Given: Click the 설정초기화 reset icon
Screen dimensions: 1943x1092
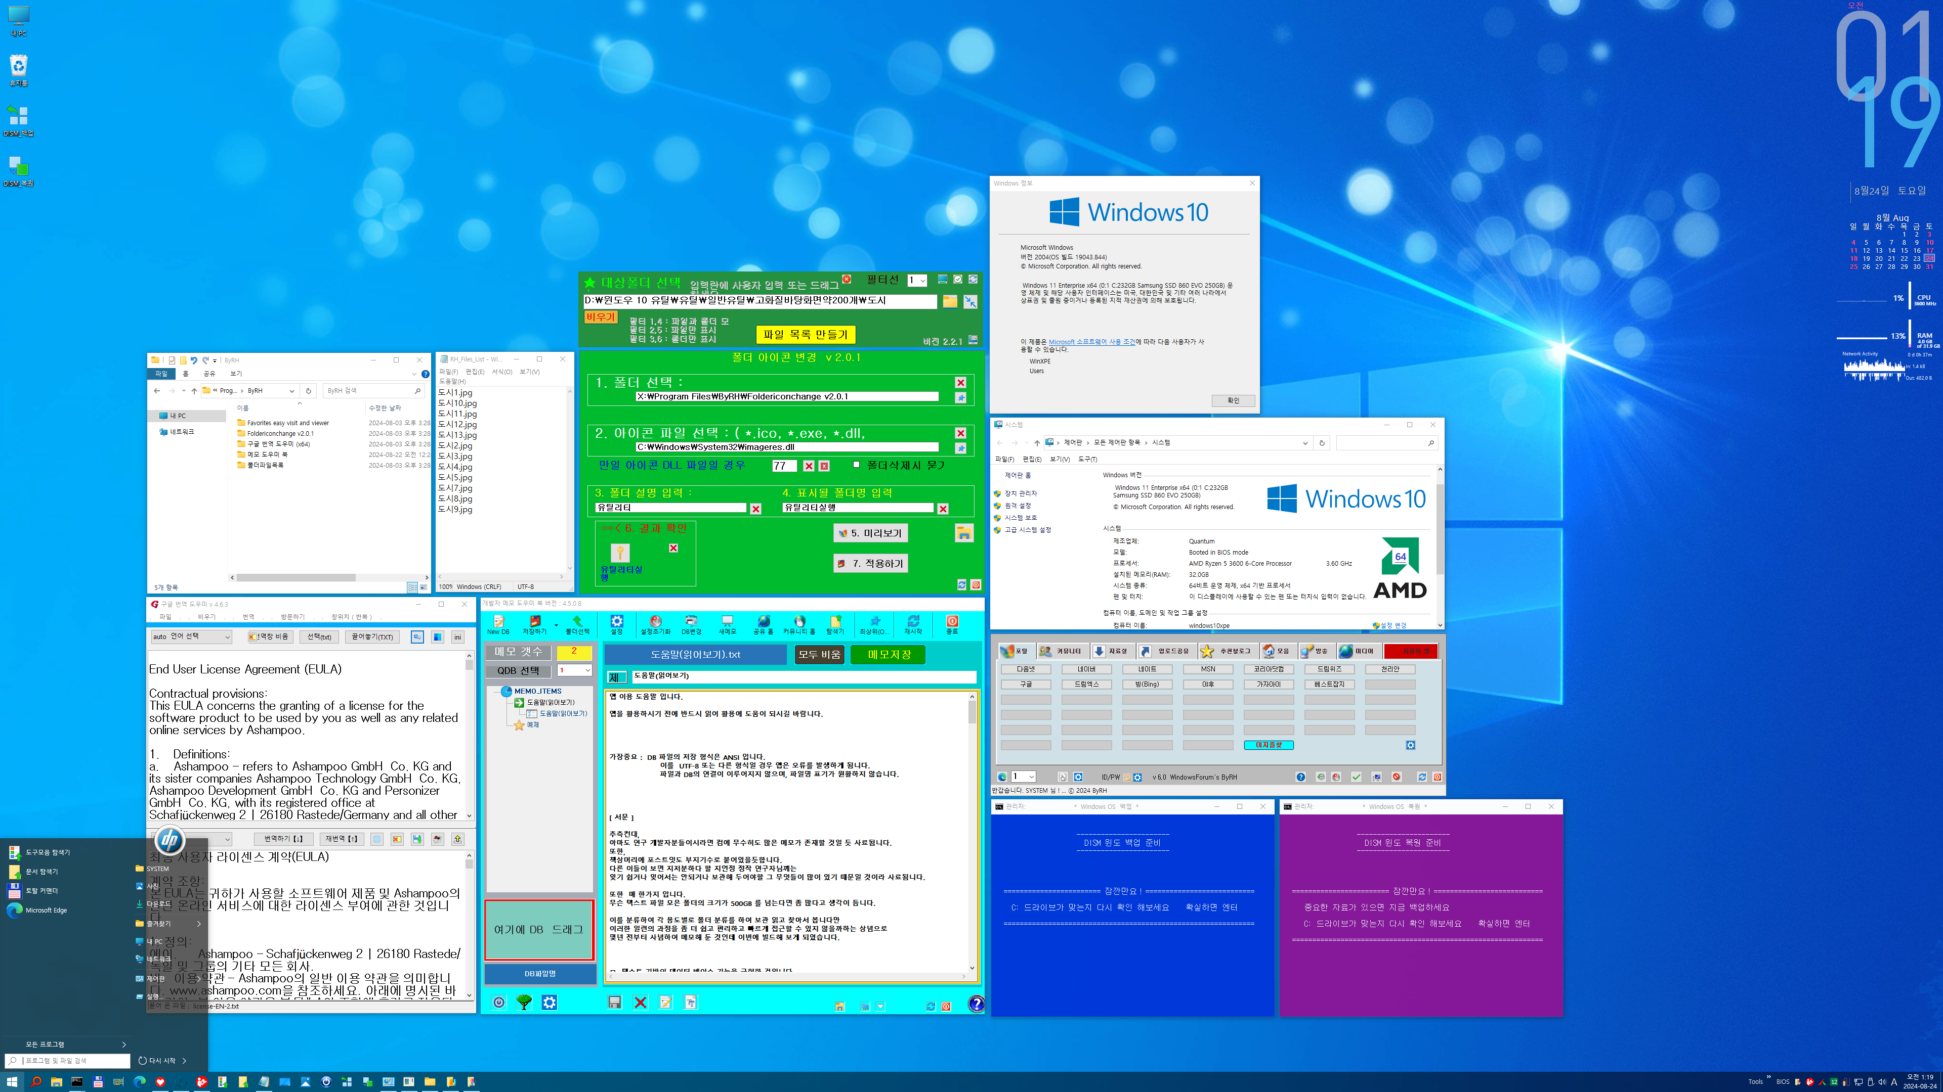Looking at the screenshot, I should click(x=655, y=625).
